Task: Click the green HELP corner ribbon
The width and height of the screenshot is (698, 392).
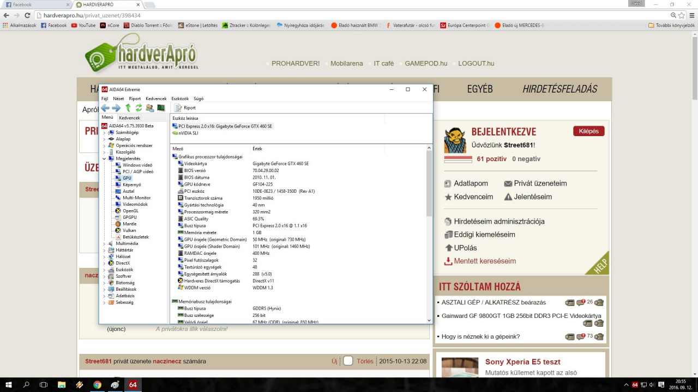Action: coord(597,264)
